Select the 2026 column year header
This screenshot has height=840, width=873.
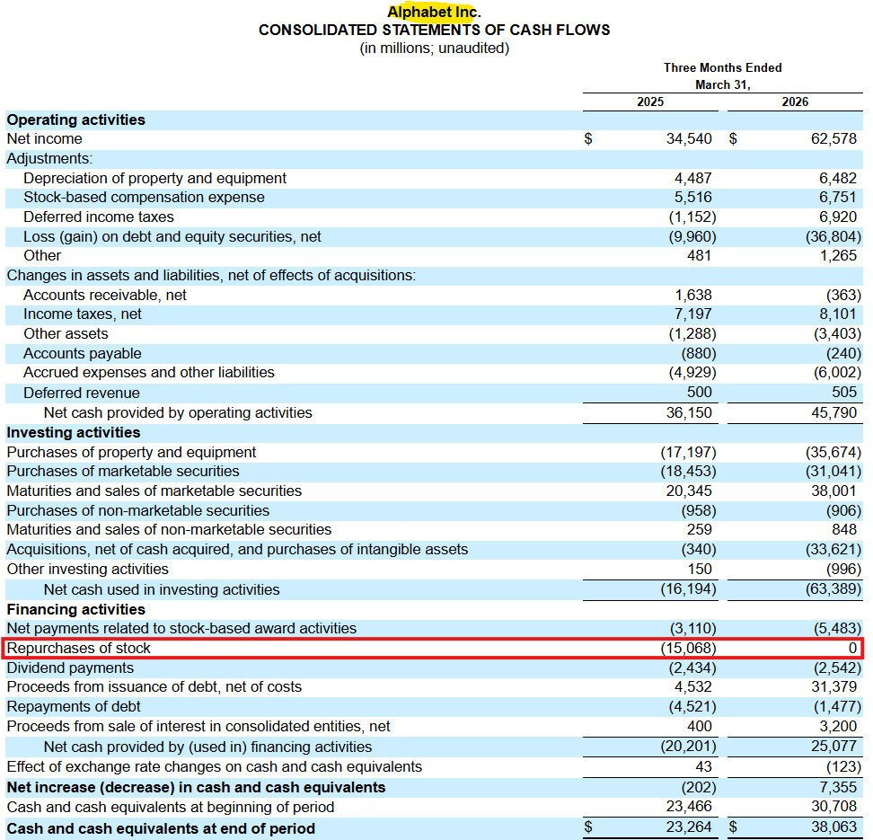[x=795, y=102]
